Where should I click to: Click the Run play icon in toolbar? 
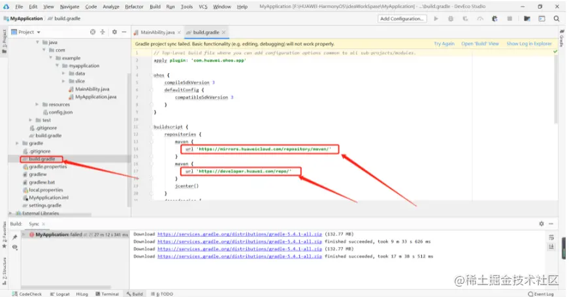click(436, 18)
